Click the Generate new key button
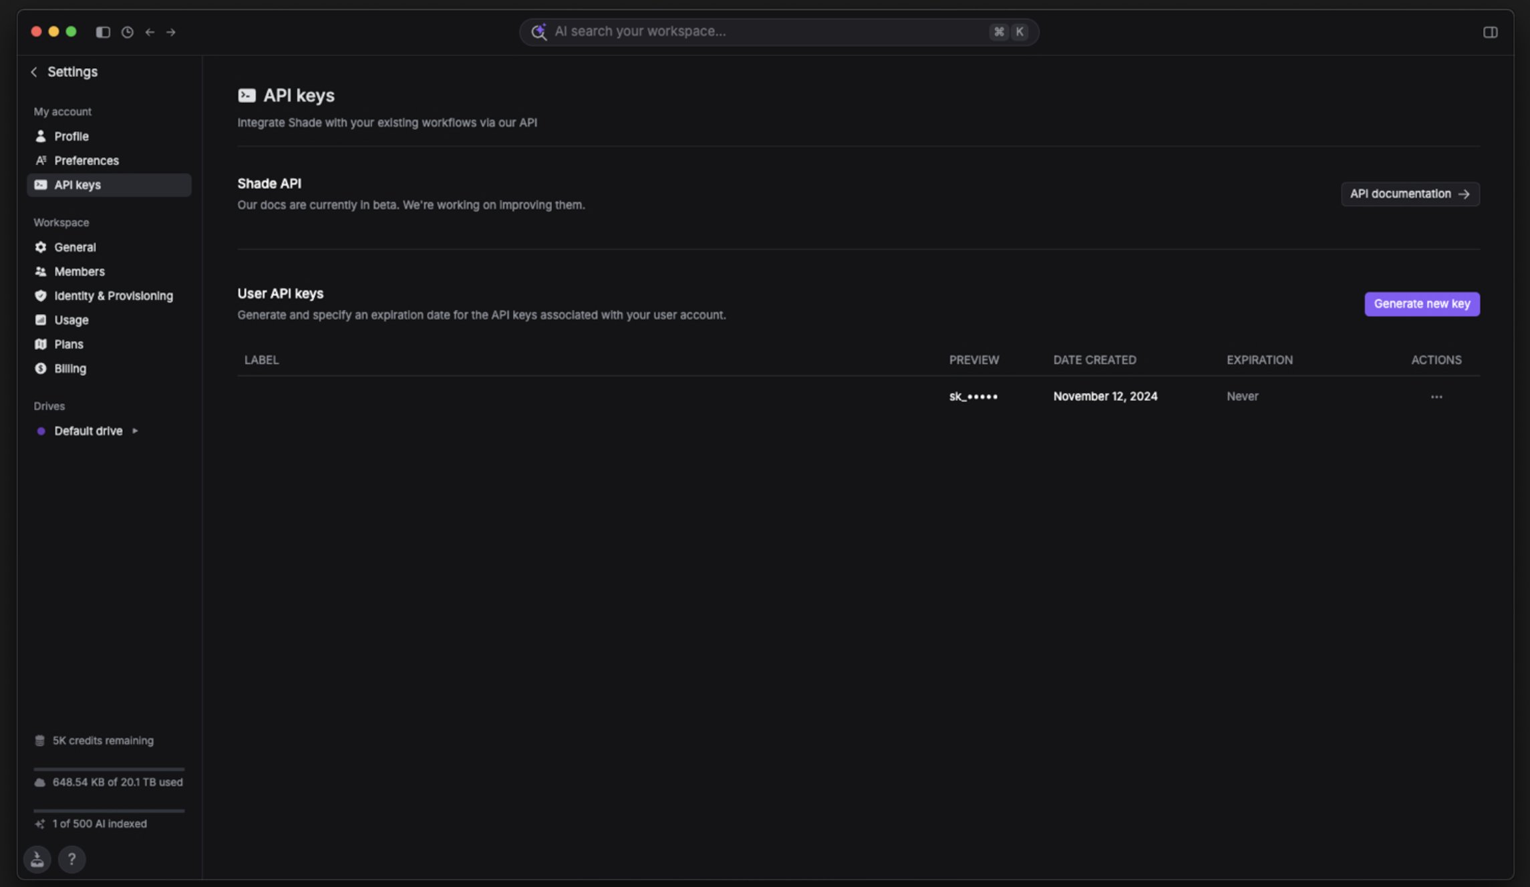1530x887 pixels. 1422,304
